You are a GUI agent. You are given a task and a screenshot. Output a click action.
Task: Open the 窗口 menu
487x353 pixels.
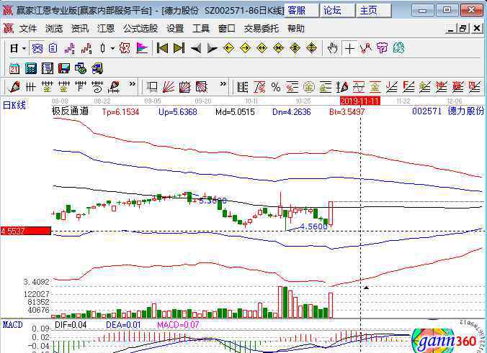tap(227, 29)
